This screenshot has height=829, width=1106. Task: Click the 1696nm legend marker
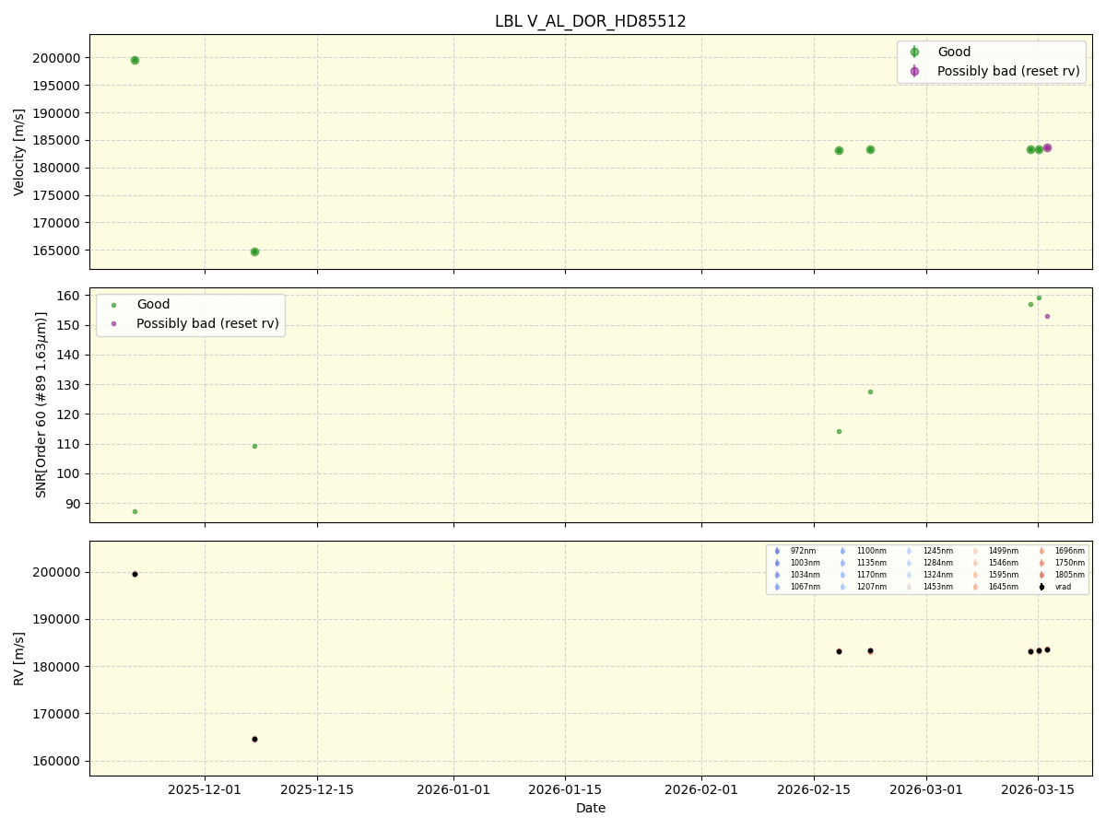point(1041,551)
